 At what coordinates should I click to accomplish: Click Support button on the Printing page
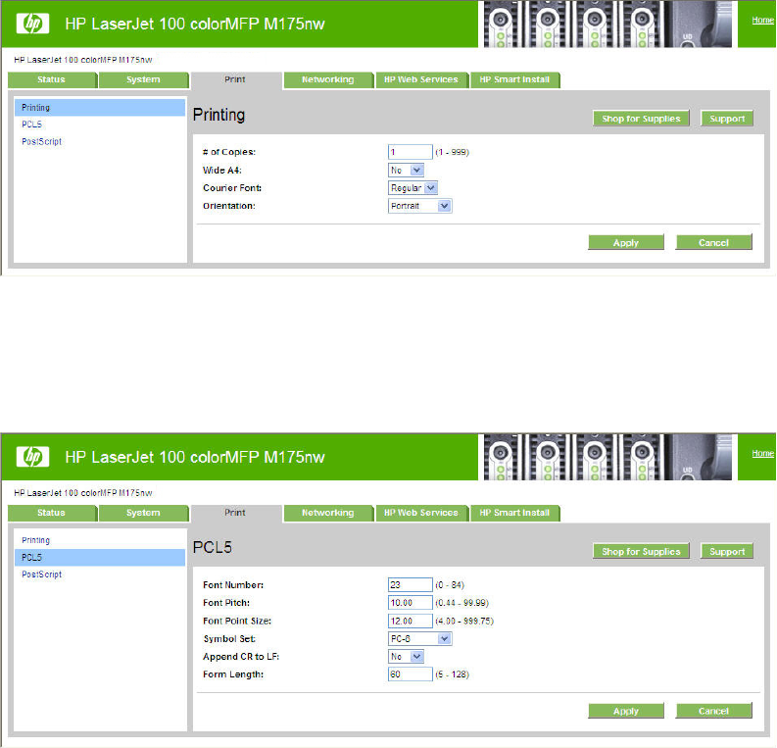point(727,119)
